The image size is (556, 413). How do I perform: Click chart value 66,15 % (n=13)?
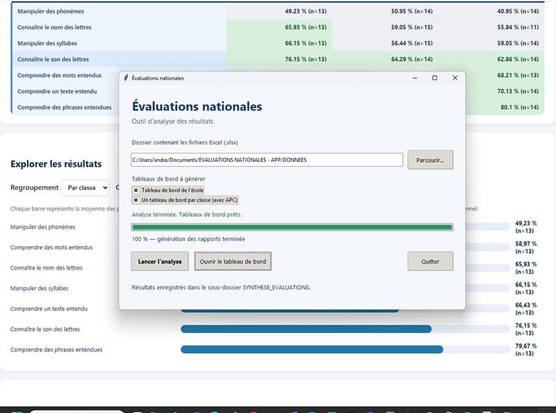coord(526,289)
